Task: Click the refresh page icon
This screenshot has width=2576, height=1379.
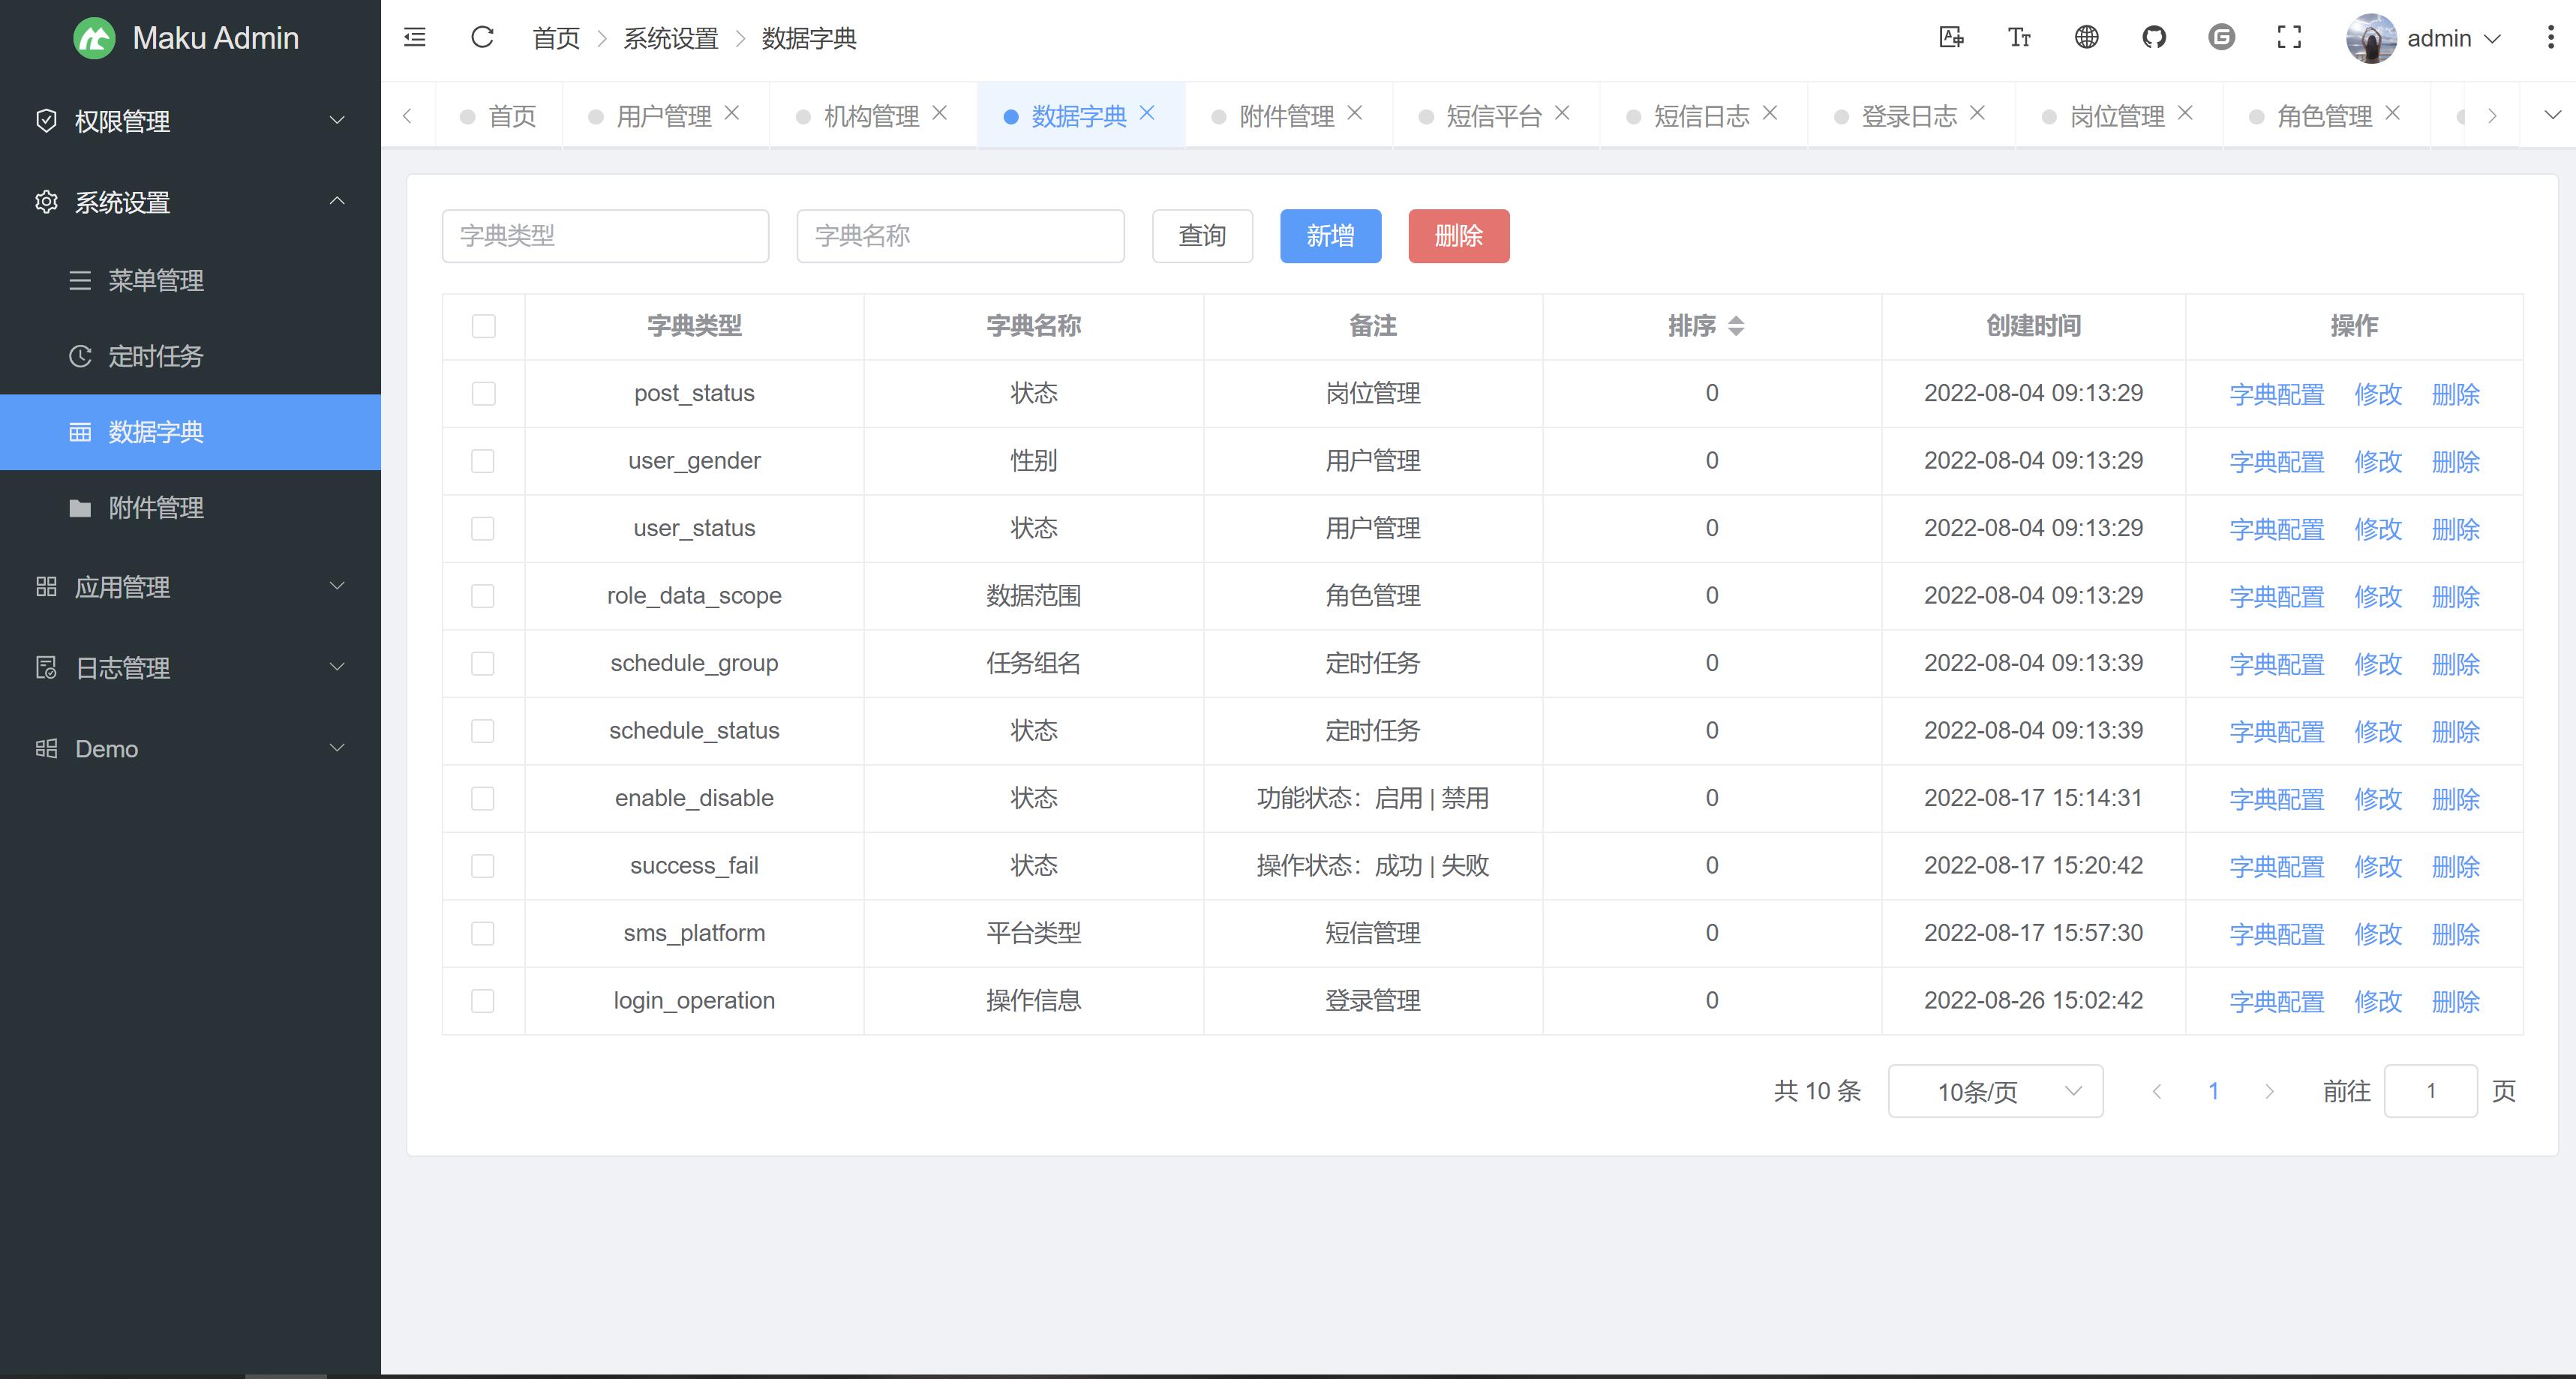Action: click(x=482, y=38)
